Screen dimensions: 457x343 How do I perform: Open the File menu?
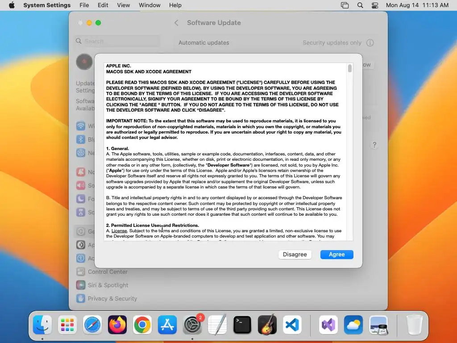(84, 5)
